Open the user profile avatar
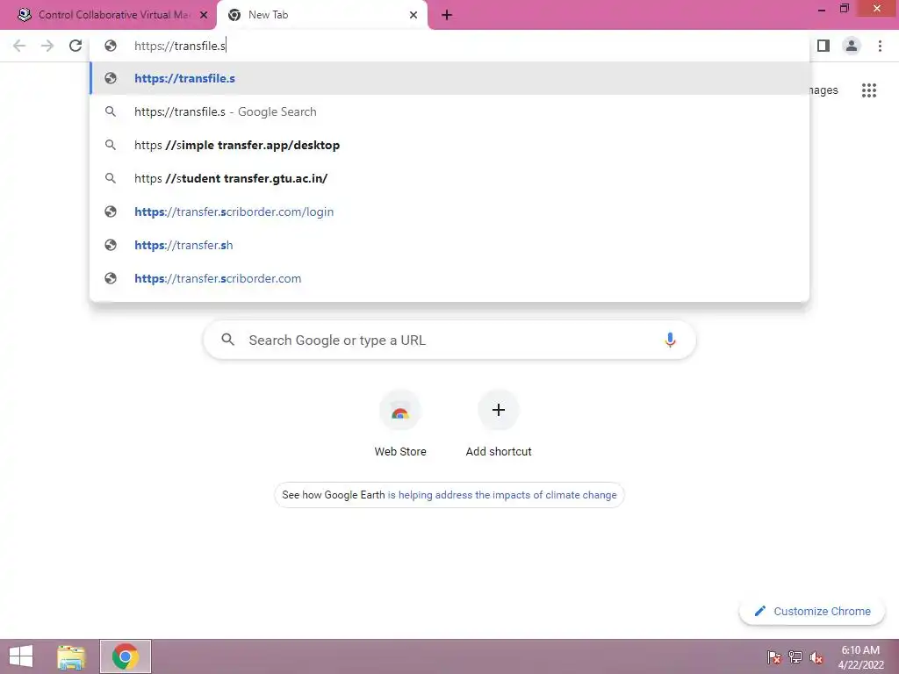This screenshot has width=899, height=674. [852, 46]
